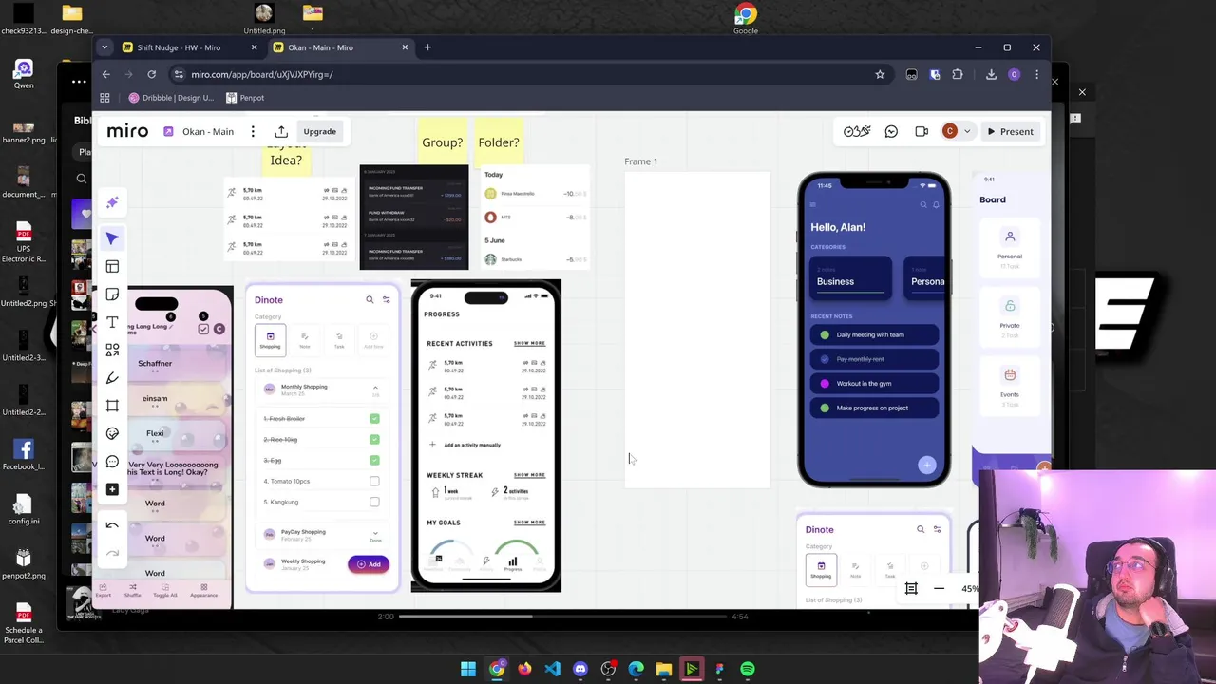
Task: Undo the last action
Action: [x=112, y=525]
